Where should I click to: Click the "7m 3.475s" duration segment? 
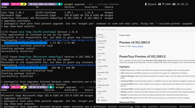38,87
